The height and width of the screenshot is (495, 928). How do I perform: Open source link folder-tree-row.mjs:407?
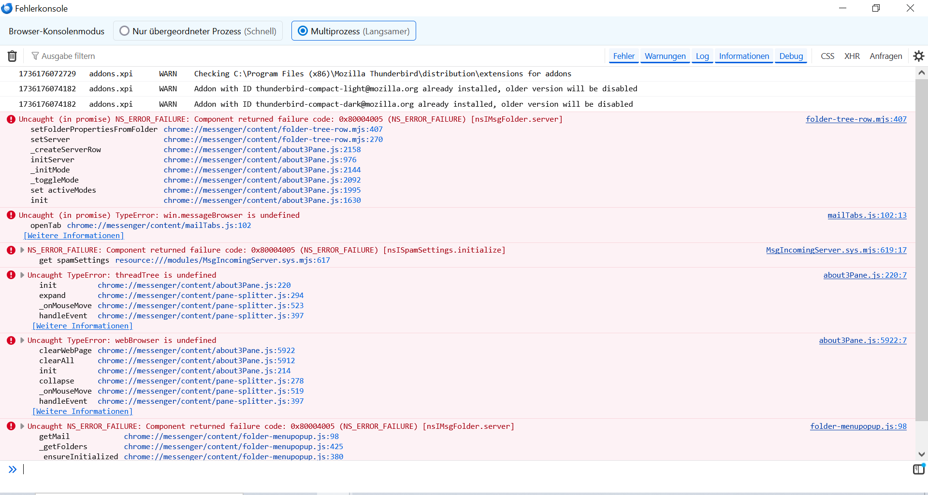click(x=856, y=119)
